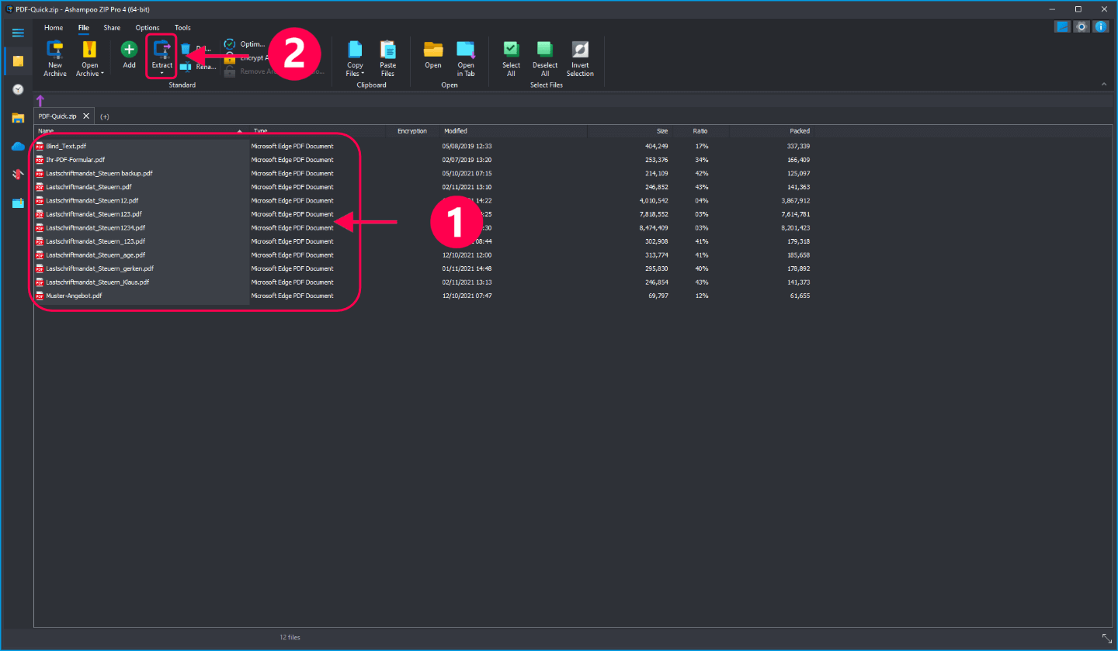The image size is (1118, 651).
Task: Click the Invert Selection icon
Action: tap(580, 50)
